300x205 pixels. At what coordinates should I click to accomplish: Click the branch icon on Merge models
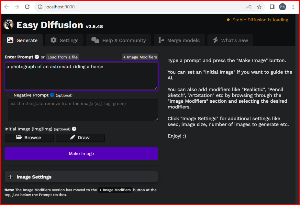(x=161, y=40)
